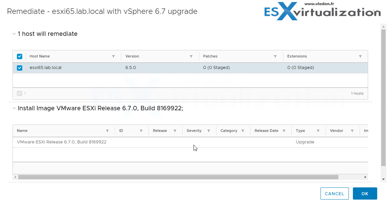
Task: Open filter for the Severity column
Action: pos(209,131)
